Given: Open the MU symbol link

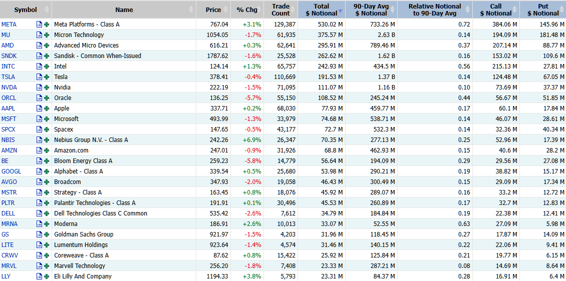Looking at the screenshot, I should 6,35.
